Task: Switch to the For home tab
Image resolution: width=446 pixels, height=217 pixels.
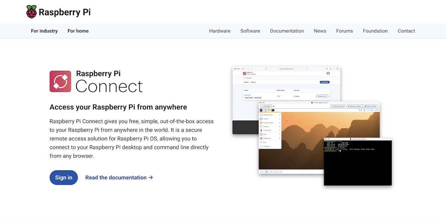Action: [x=78, y=31]
